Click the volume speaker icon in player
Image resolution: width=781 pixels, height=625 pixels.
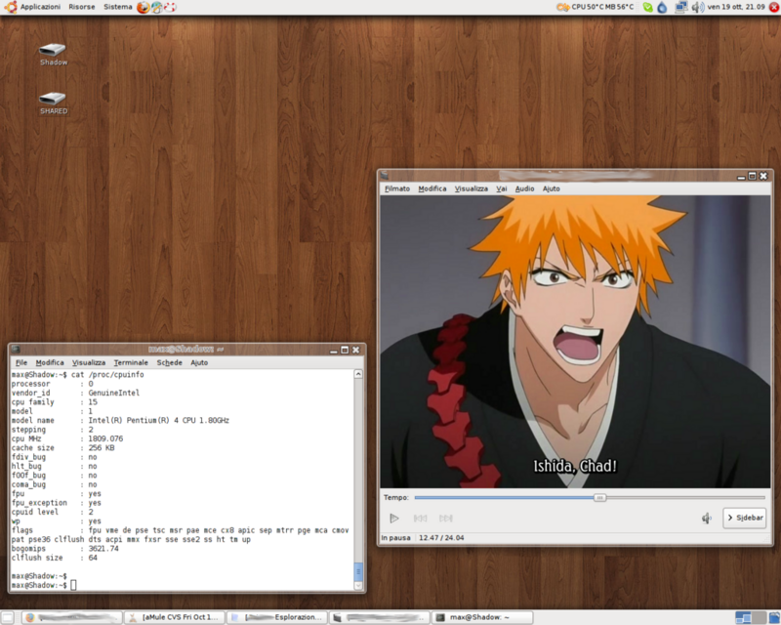click(707, 519)
